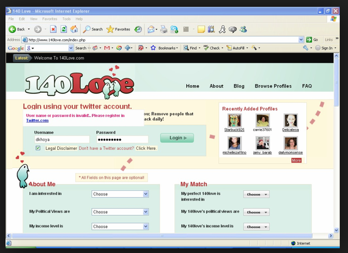Open the 'My income level is' dropdown
Viewport: 348px width, 253px height.
121,226
